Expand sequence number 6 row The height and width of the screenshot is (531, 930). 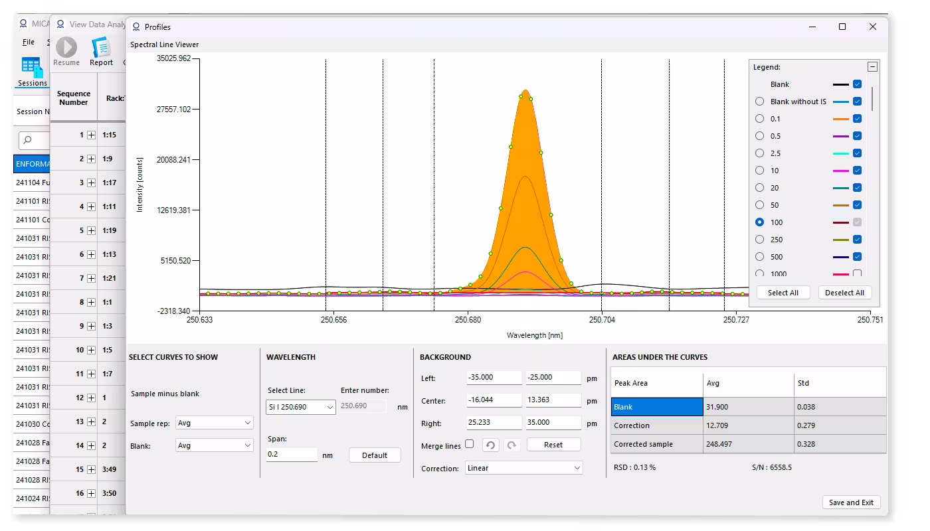tap(92, 254)
